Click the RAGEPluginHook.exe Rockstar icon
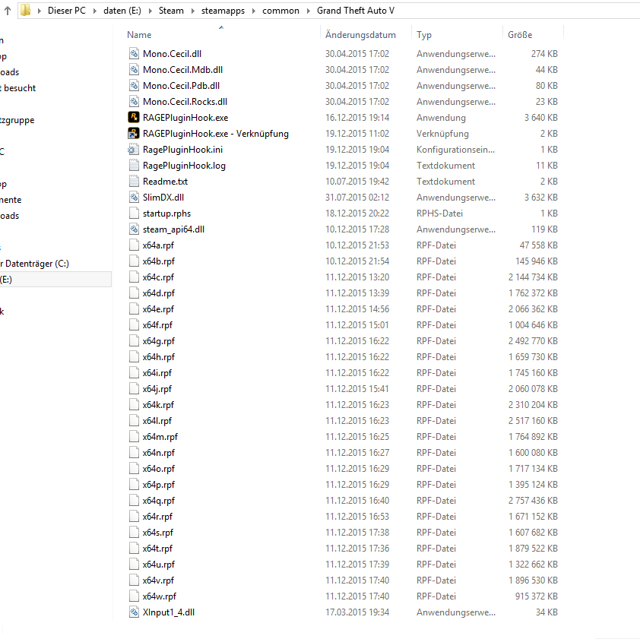Screen dimensions: 640x639 (134, 118)
